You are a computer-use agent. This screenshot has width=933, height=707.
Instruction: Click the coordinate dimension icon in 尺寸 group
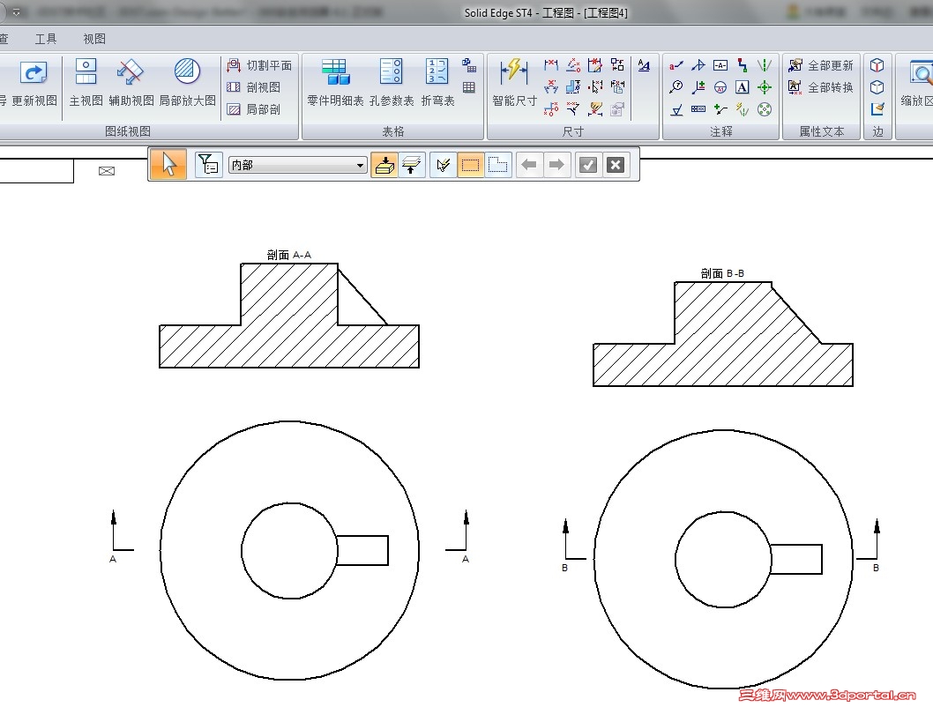551,109
